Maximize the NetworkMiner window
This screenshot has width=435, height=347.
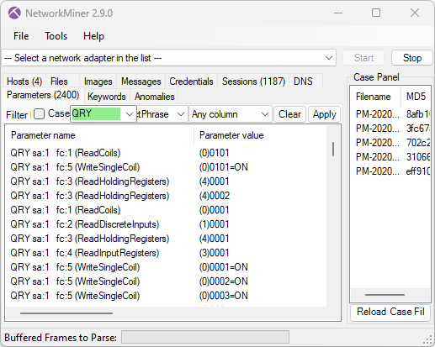(376, 13)
